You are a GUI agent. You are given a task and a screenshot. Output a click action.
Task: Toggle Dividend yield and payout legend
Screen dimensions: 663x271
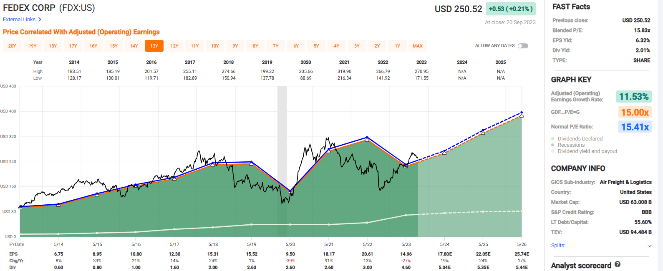[x=584, y=151]
